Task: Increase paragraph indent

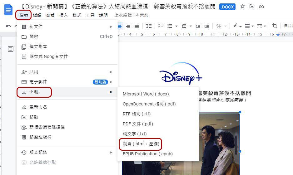Action: click(206, 26)
